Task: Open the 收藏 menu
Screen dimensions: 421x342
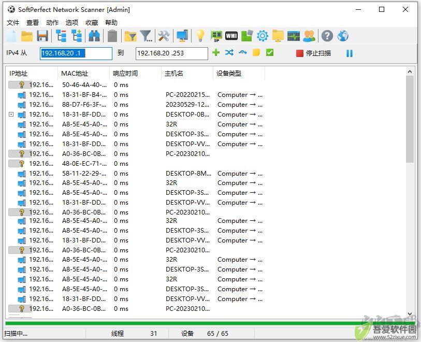Action: point(92,23)
